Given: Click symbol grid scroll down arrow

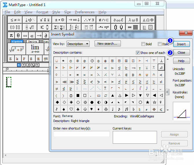Looking at the screenshot, I should pyautogui.click(x=168, y=110).
